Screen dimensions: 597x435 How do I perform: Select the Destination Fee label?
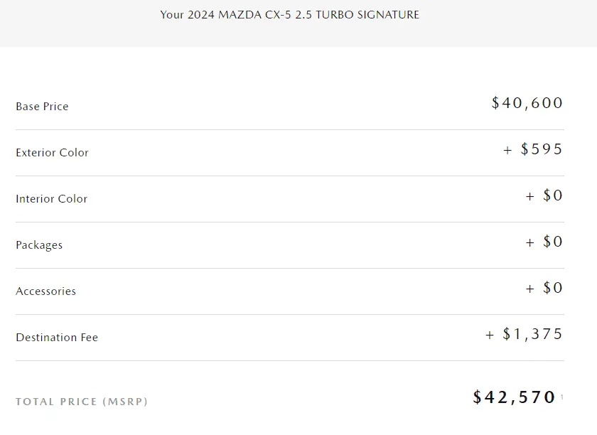point(57,338)
